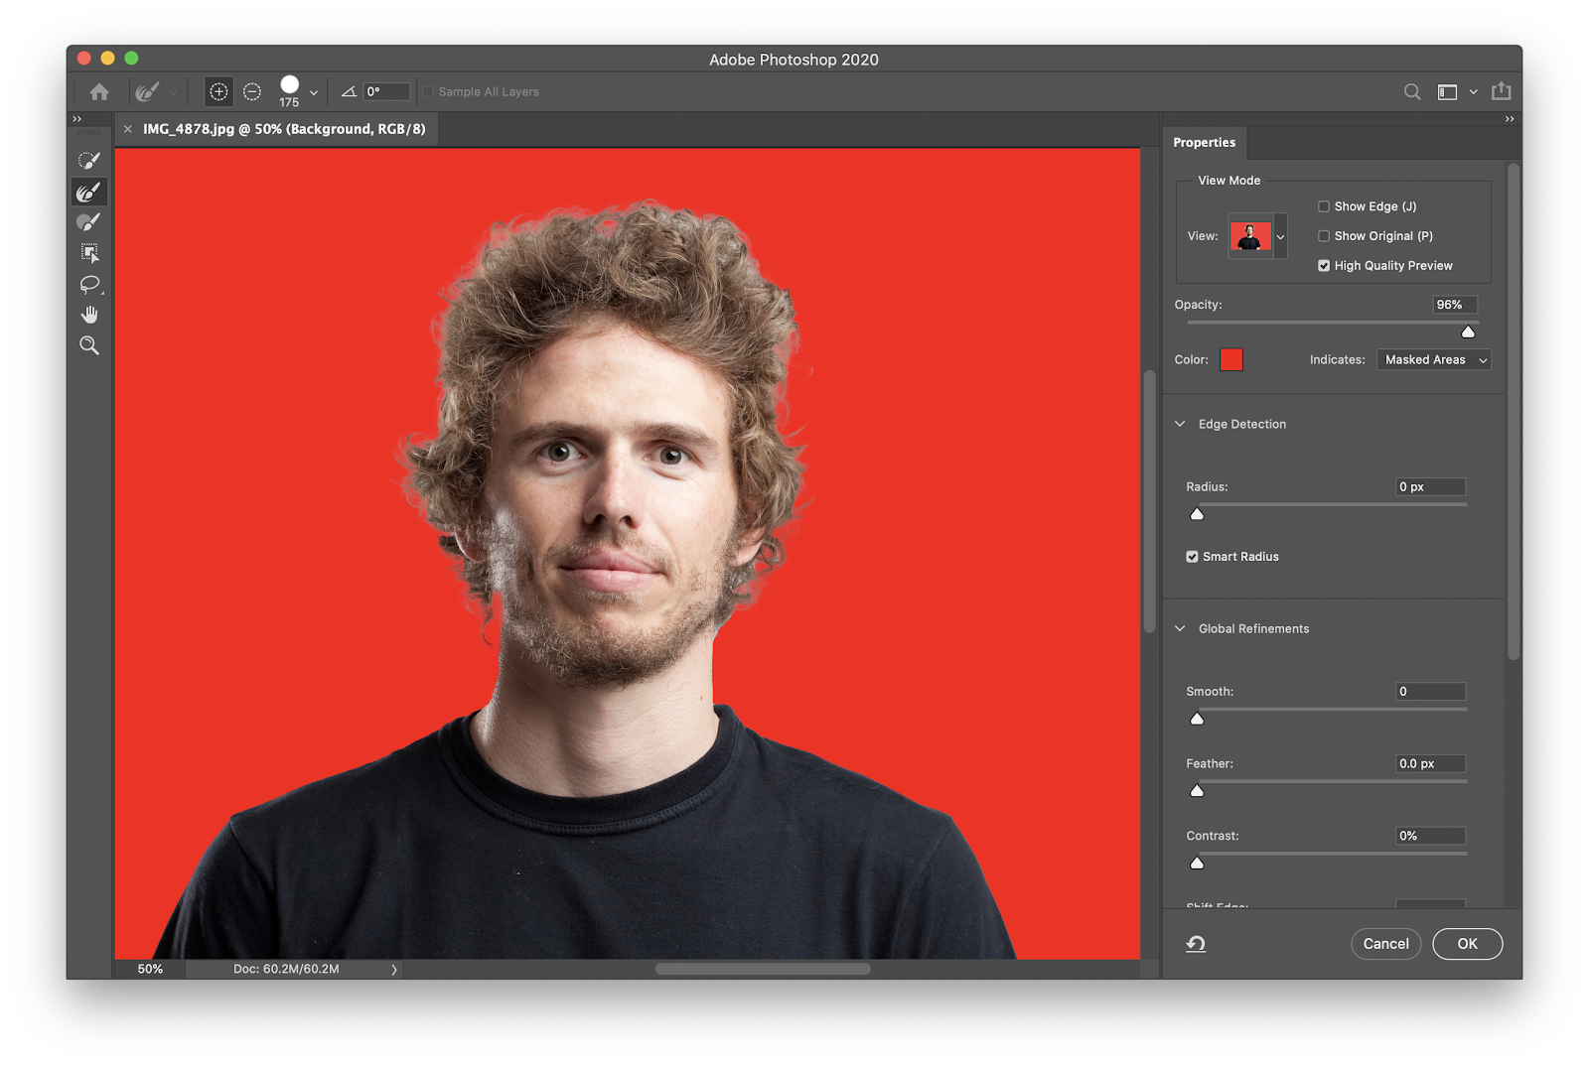1589x1067 pixels.
Task: Click the Feather slider handle
Action: [x=1197, y=791]
